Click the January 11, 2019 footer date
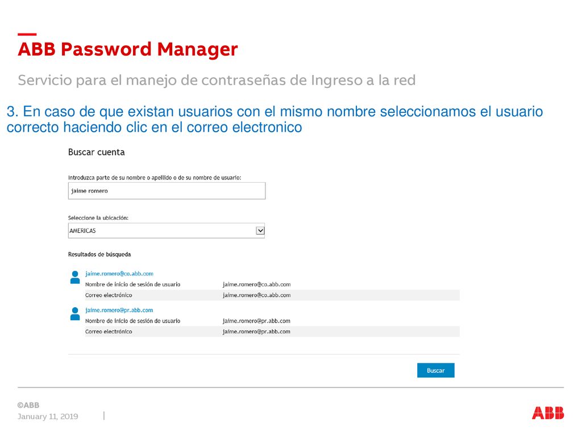The image size is (582, 436). [48, 416]
